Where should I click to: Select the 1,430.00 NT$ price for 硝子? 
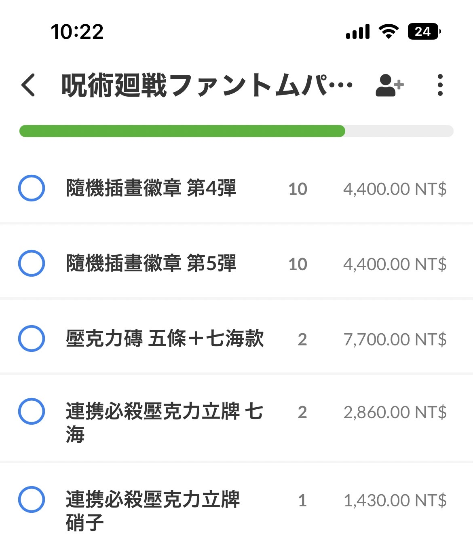[395, 500]
